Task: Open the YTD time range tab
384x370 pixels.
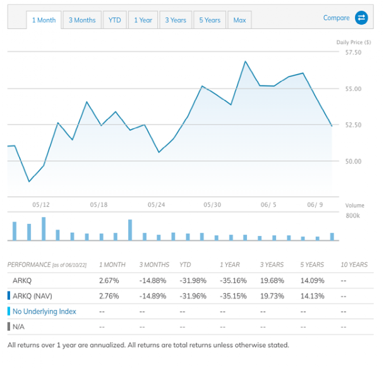Action: click(x=114, y=20)
